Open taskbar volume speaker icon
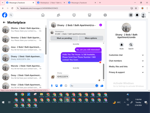This screenshot has height=113, width=150. (128, 105)
